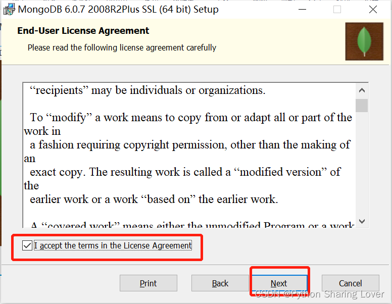Minimize the Setup window
The height and width of the screenshot is (304, 392).
[302, 10]
